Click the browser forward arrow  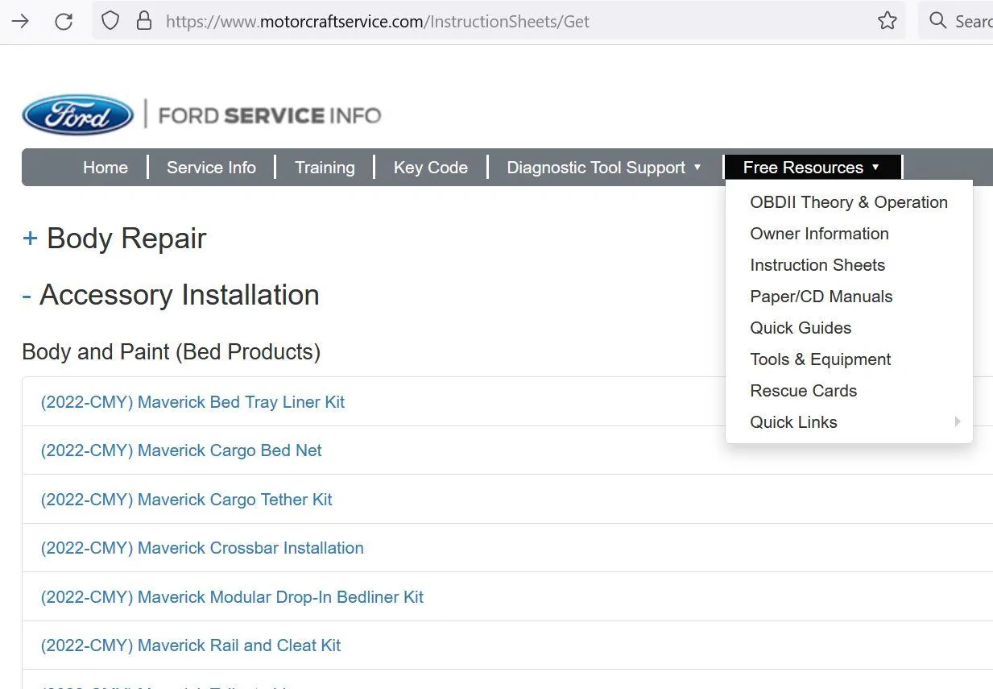tap(20, 21)
